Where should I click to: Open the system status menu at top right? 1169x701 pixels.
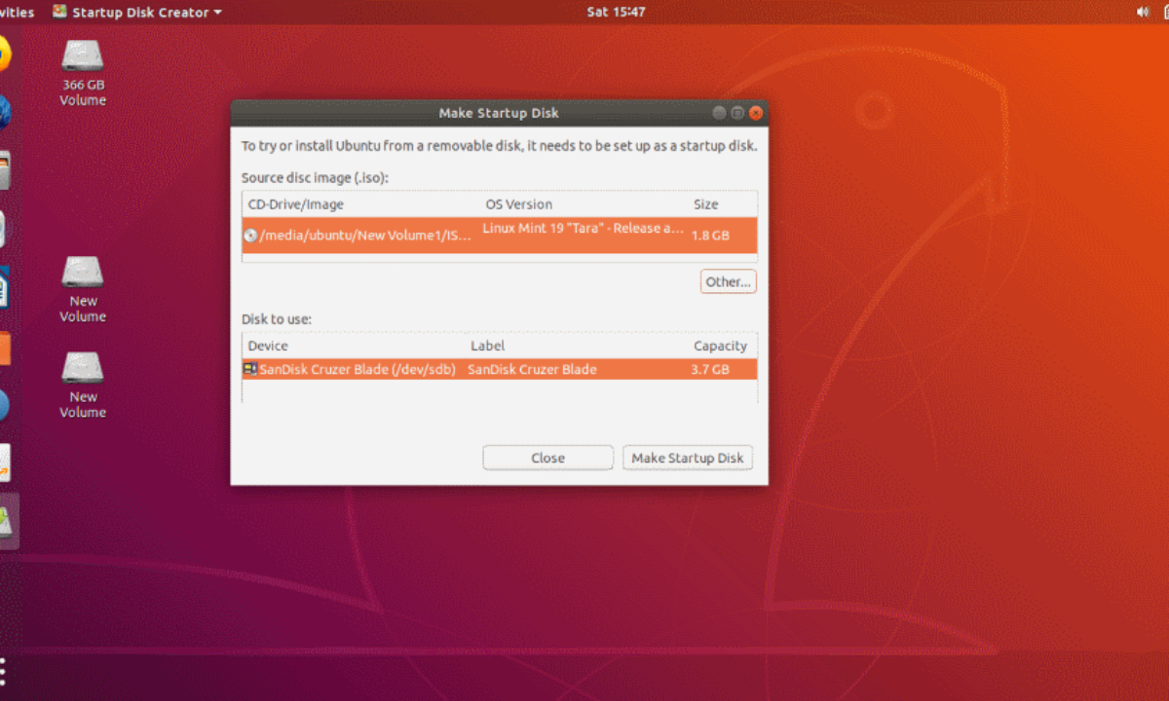coord(1155,12)
